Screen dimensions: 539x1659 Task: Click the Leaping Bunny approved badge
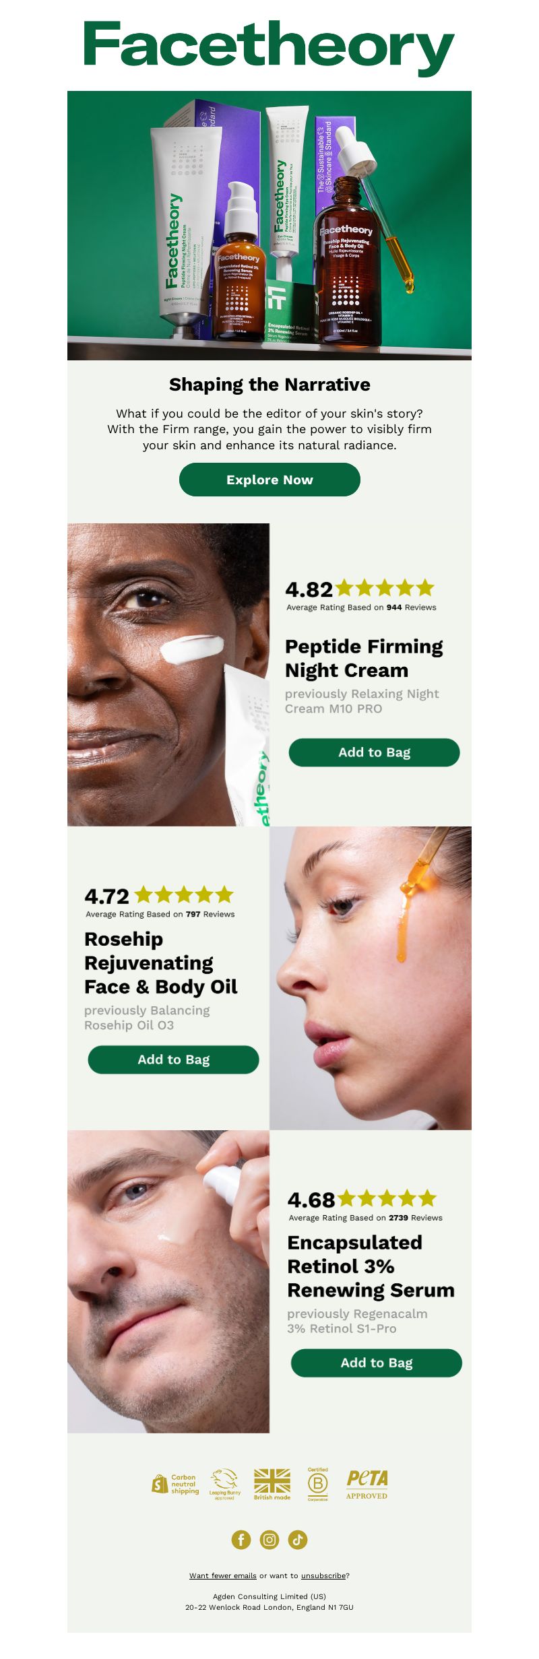click(x=225, y=1484)
